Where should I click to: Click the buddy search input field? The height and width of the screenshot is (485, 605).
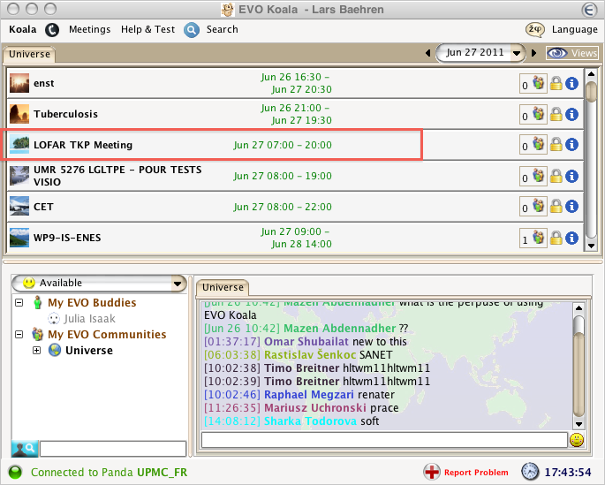click(113, 449)
